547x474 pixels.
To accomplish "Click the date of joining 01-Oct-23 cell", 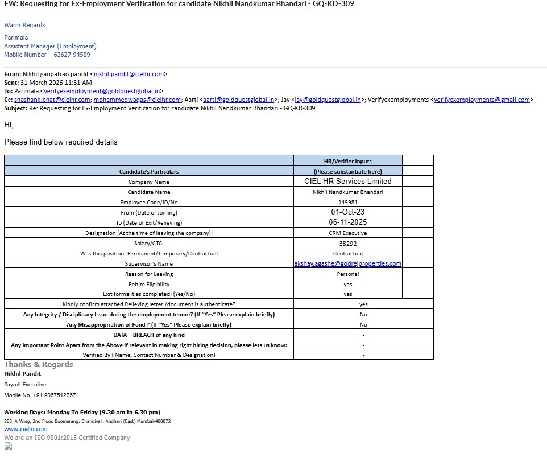I will tap(348, 212).
